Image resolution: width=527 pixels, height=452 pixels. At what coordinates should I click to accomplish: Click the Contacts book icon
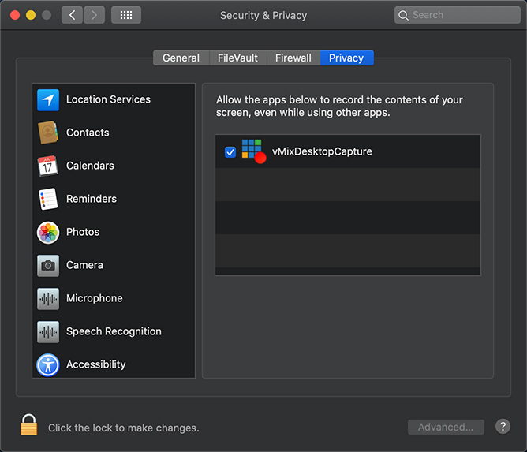(48, 133)
